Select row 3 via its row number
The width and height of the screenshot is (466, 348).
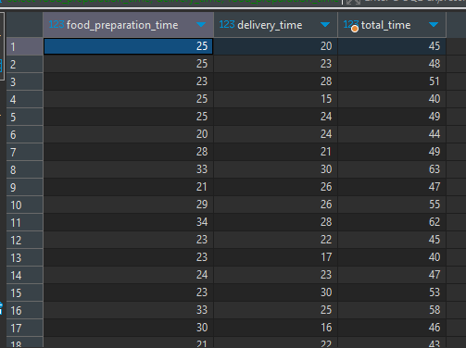[24, 81]
